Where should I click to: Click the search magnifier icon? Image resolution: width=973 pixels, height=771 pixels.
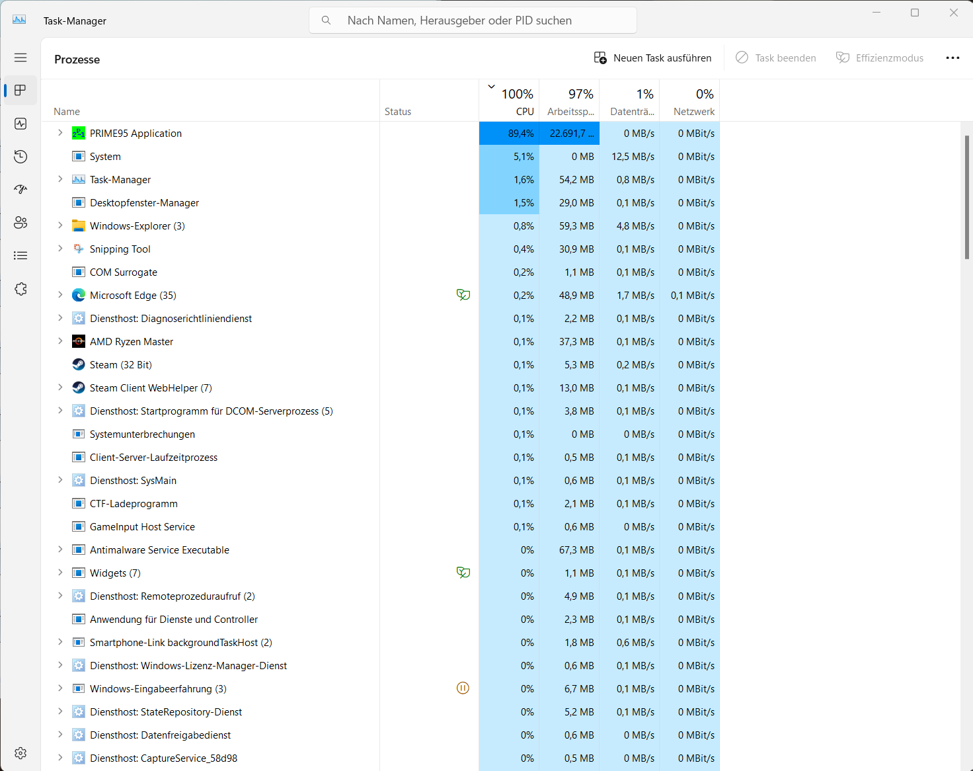coord(326,20)
